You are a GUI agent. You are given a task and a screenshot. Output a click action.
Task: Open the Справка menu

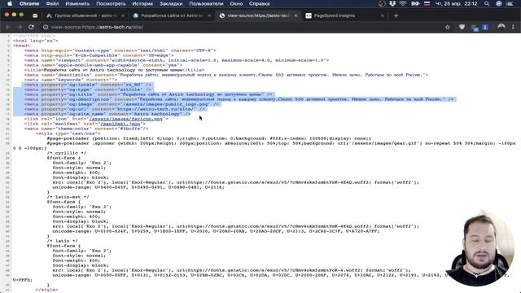point(259,3)
